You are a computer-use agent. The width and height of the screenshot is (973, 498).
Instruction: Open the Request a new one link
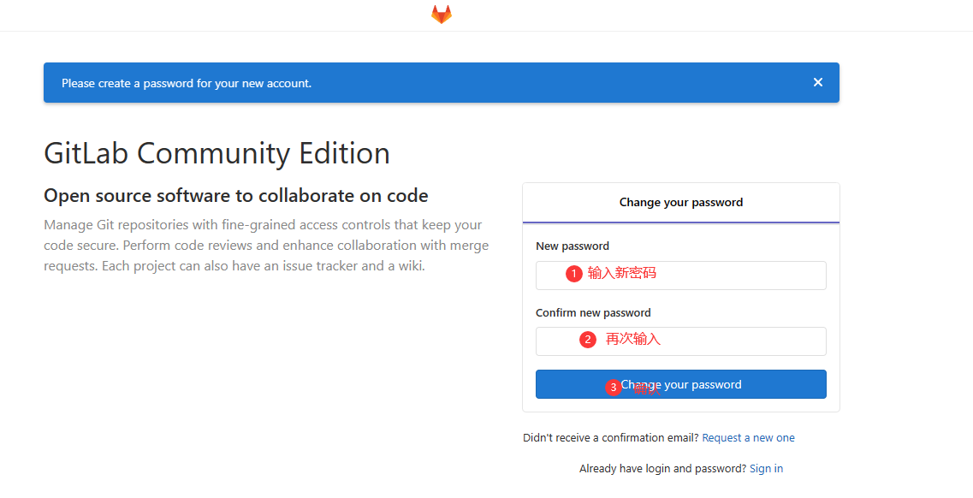749,438
